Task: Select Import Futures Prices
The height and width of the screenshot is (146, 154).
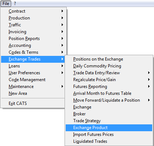Action: 109,134
